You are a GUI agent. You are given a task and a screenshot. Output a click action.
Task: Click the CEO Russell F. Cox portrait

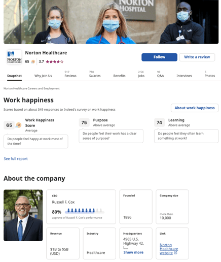(23, 215)
